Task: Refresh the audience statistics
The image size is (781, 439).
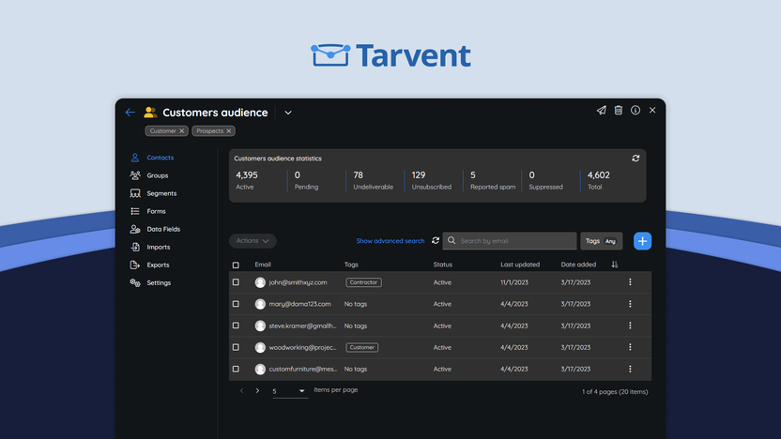Action: (x=636, y=159)
